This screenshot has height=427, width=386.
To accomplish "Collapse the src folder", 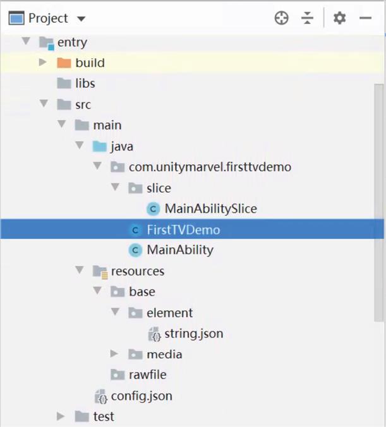I will pyautogui.click(x=43, y=104).
